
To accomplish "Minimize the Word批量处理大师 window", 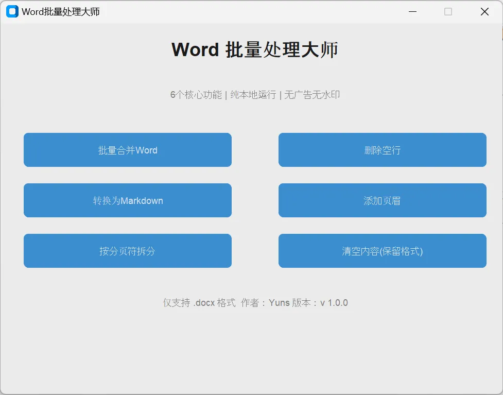I will 412,11.
